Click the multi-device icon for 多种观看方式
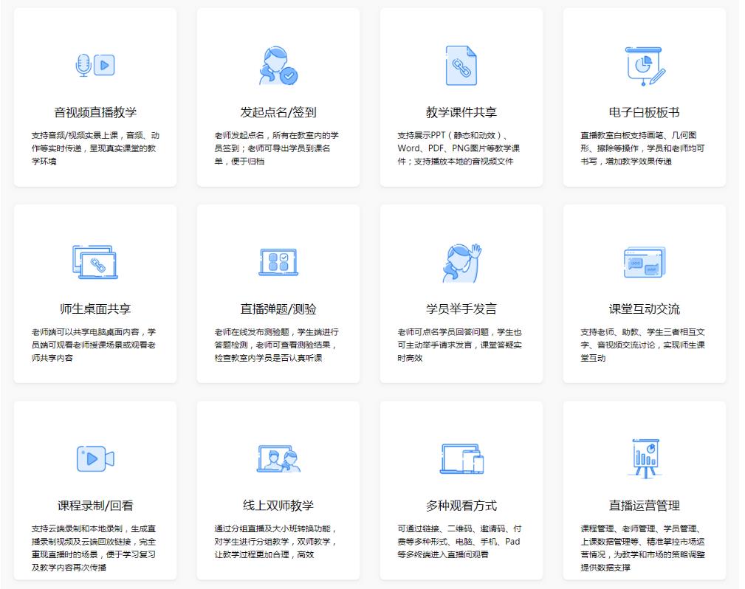Screen dimensions: 745x589 pos(461,458)
